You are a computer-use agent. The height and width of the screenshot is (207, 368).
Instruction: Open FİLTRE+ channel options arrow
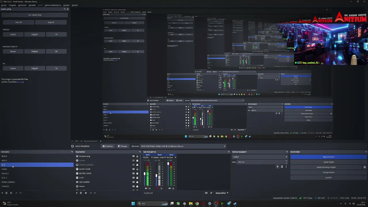(x=152, y=157)
